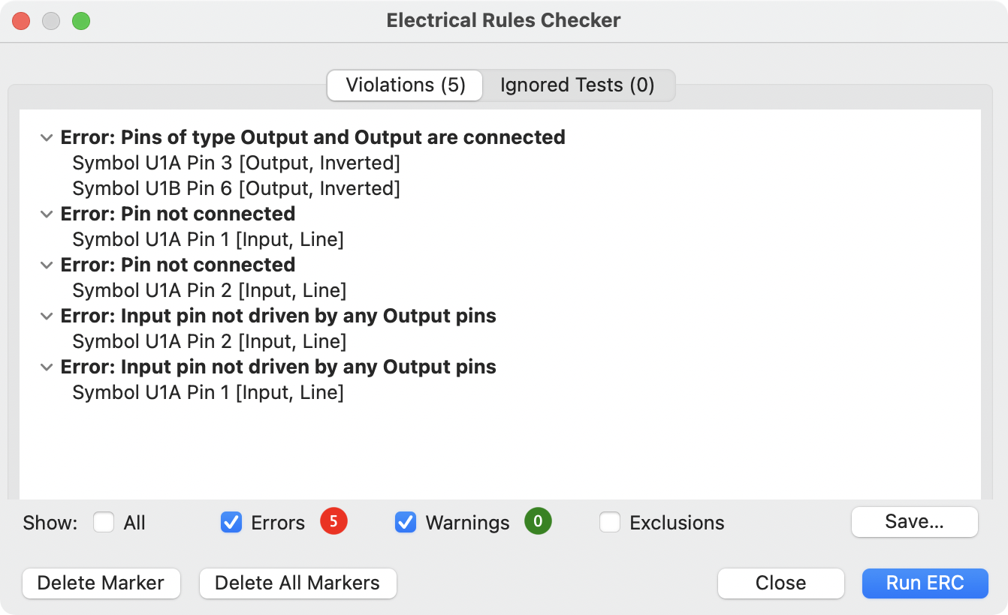Turn off the Warnings filter

coord(406,522)
